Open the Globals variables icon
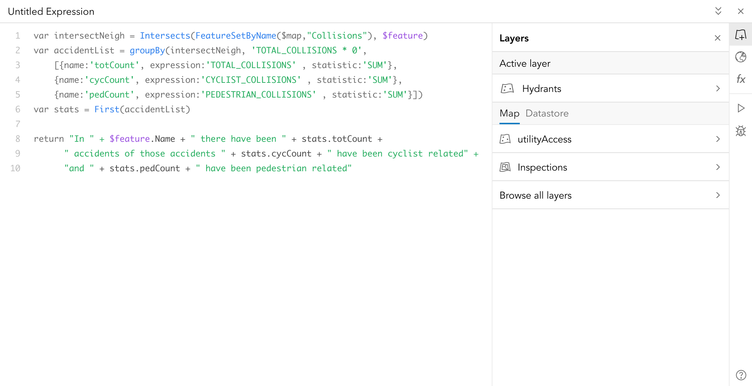The width and height of the screenshot is (752, 386). [x=740, y=57]
